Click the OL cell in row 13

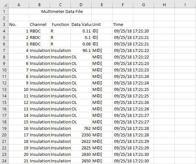click(81, 89)
